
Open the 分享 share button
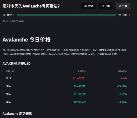coord(123,6)
